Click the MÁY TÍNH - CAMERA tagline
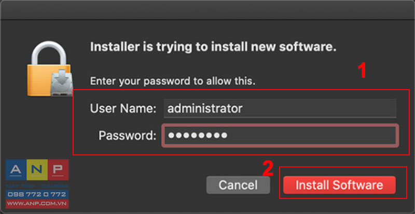This screenshot has height=214, width=415. (x=37, y=186)
